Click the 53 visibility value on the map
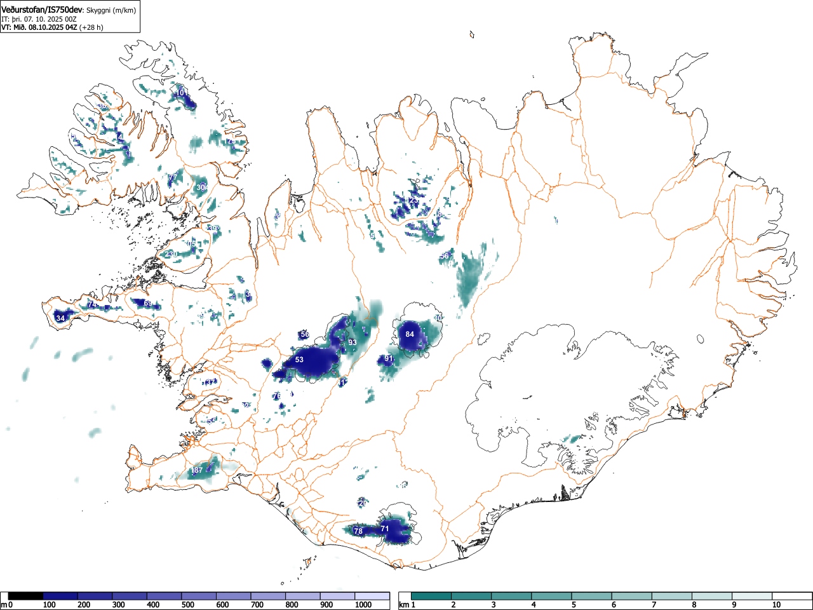This screenshot has height=610, width=813. click(299, 360)
